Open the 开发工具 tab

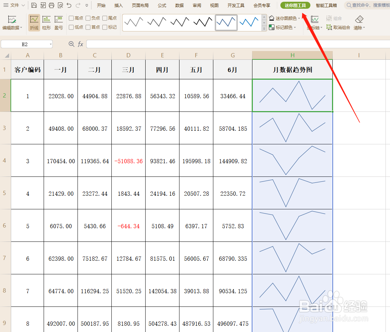tap(236, 5)
